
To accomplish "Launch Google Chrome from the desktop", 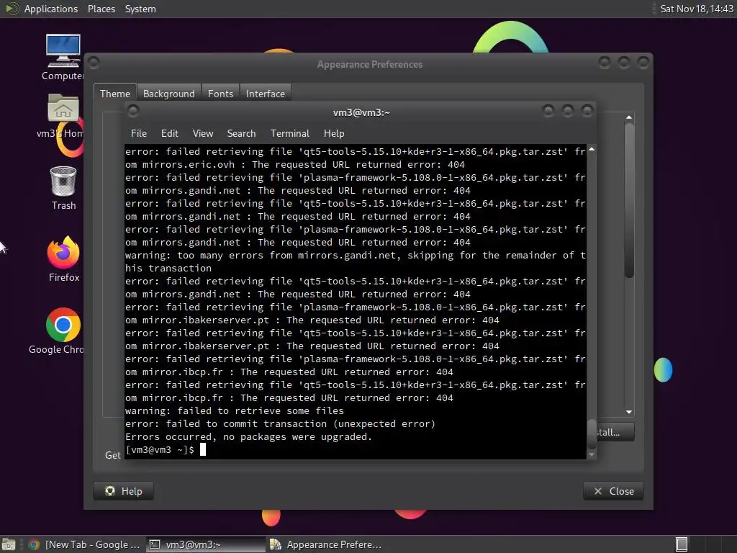I will coord(63,325).
